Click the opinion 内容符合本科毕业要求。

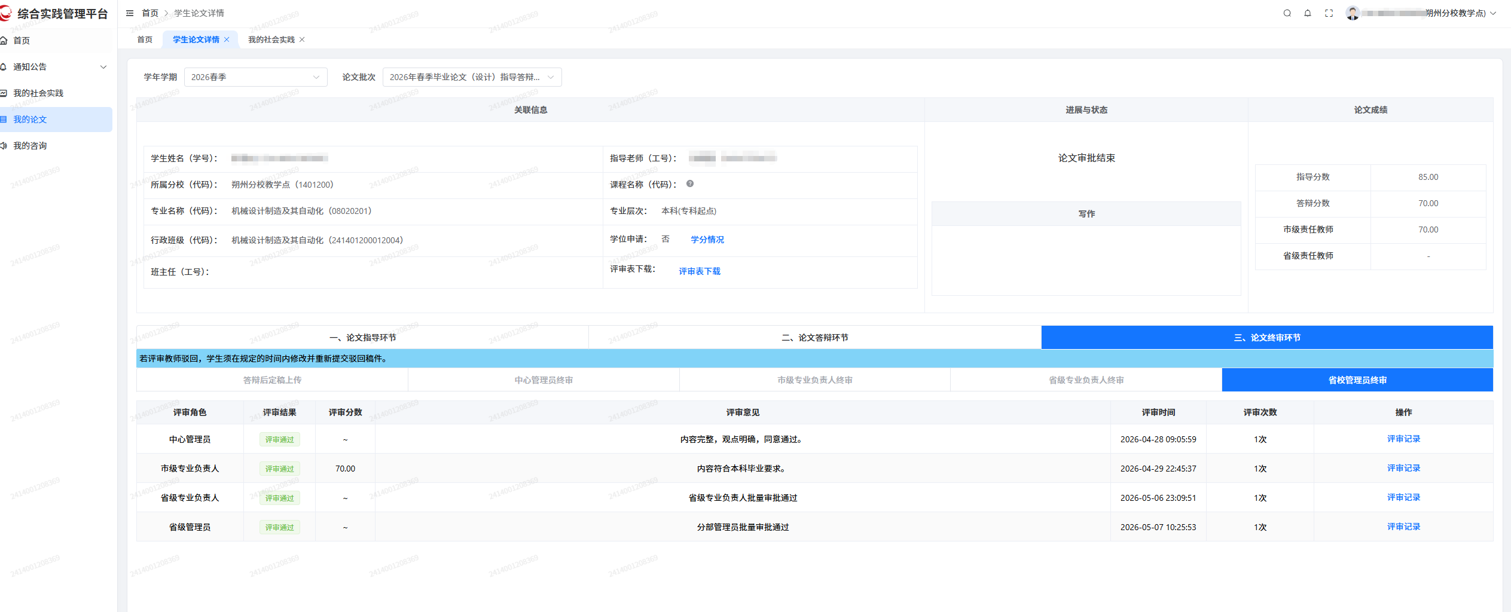743,469
